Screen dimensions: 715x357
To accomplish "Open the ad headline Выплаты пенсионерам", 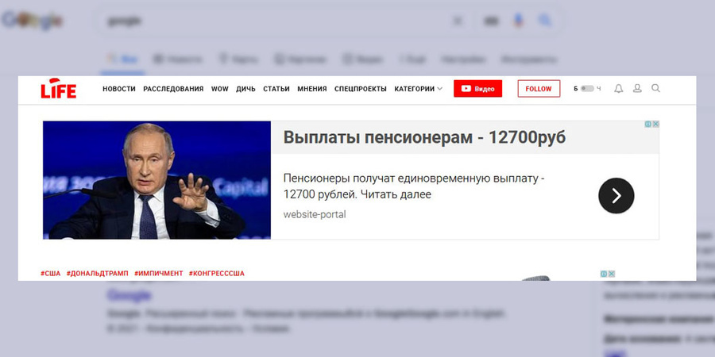I will click(424, 137).
